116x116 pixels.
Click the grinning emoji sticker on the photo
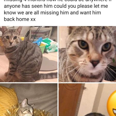(112, 104)
